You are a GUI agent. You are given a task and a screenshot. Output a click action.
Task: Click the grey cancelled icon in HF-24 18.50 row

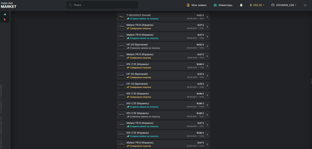point(128,48)
